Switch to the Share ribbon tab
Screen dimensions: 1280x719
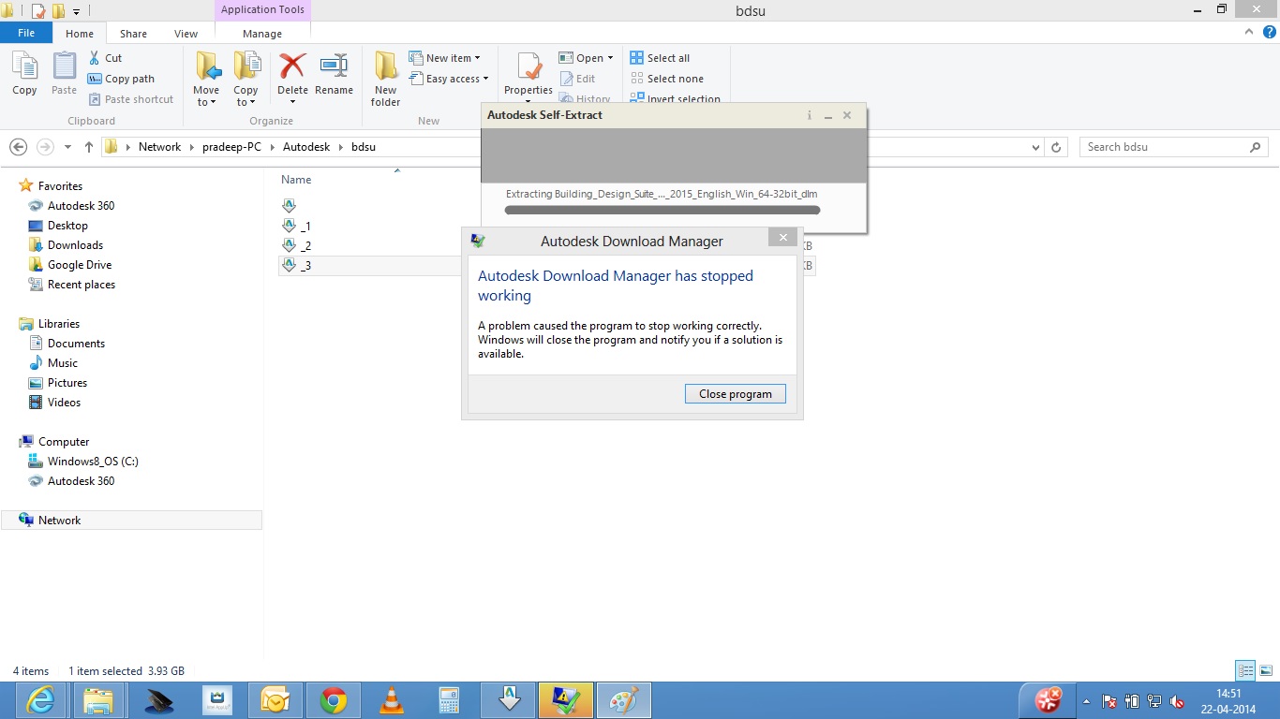pos(133,34)
